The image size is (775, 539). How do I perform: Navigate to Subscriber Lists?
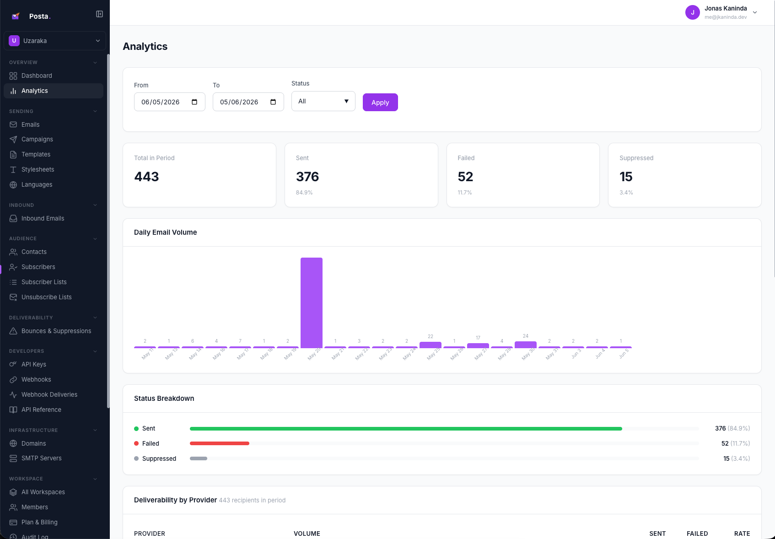[x=54, y=282]
